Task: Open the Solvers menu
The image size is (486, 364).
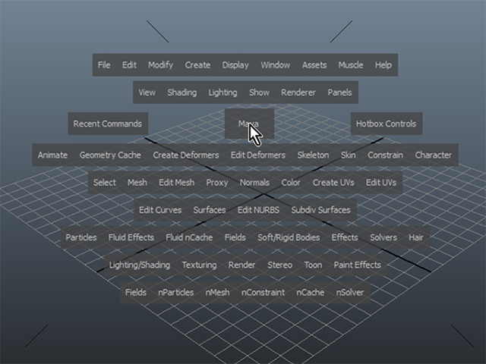Action: click(383, 237)
